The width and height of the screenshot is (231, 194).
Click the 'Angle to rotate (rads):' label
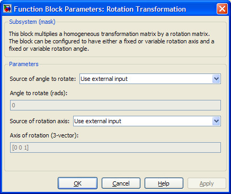coord(39,93)
